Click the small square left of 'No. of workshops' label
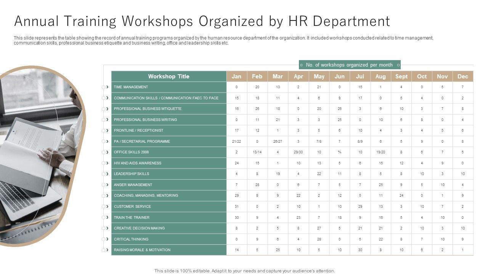 coord(302,65)
